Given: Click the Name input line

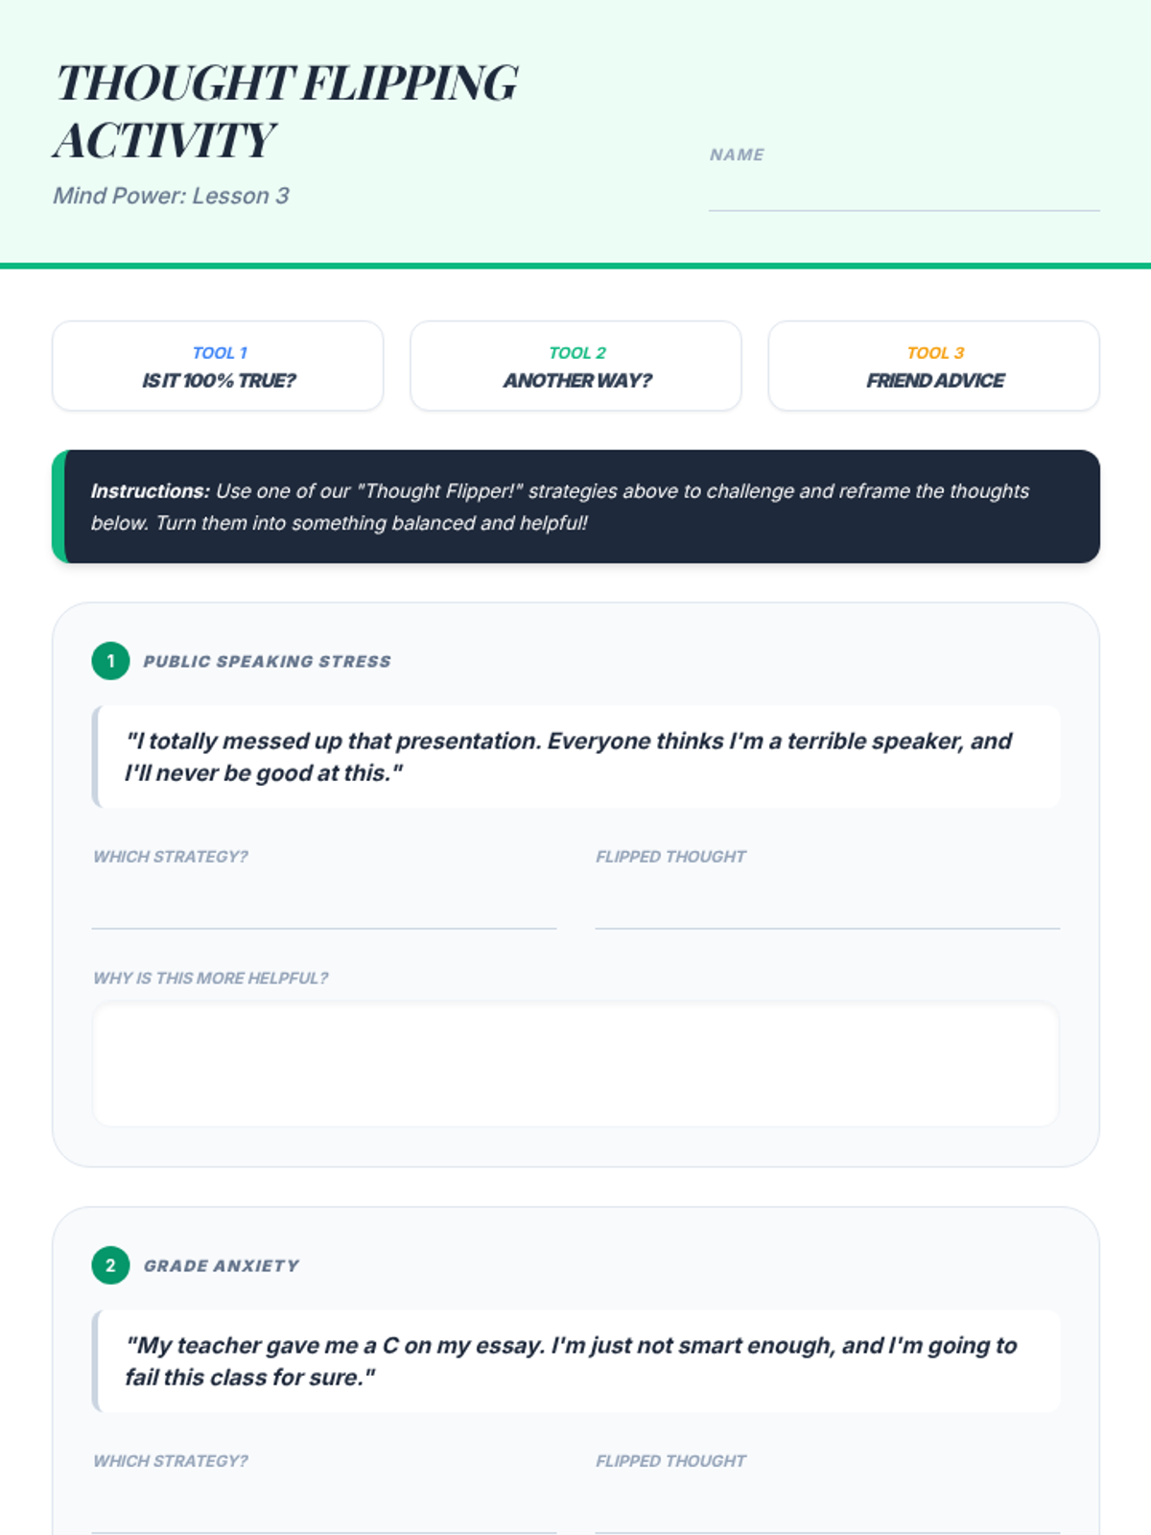Looking at the screenshot, I should [904, 192].
